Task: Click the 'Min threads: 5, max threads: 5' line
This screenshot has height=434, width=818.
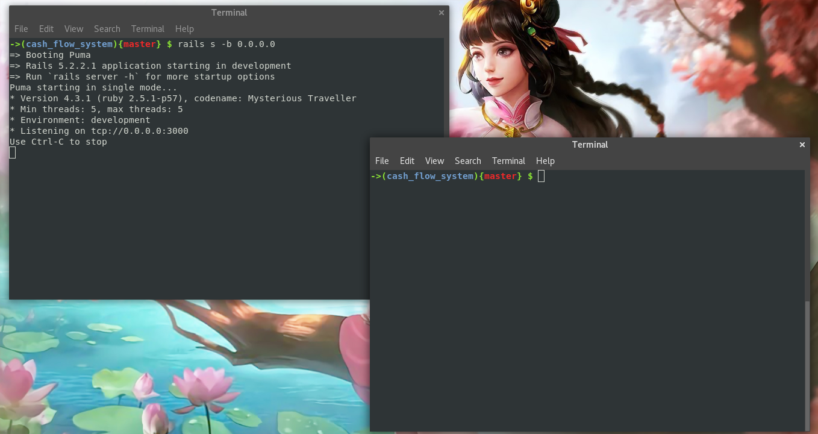Action: coord(96,110)
